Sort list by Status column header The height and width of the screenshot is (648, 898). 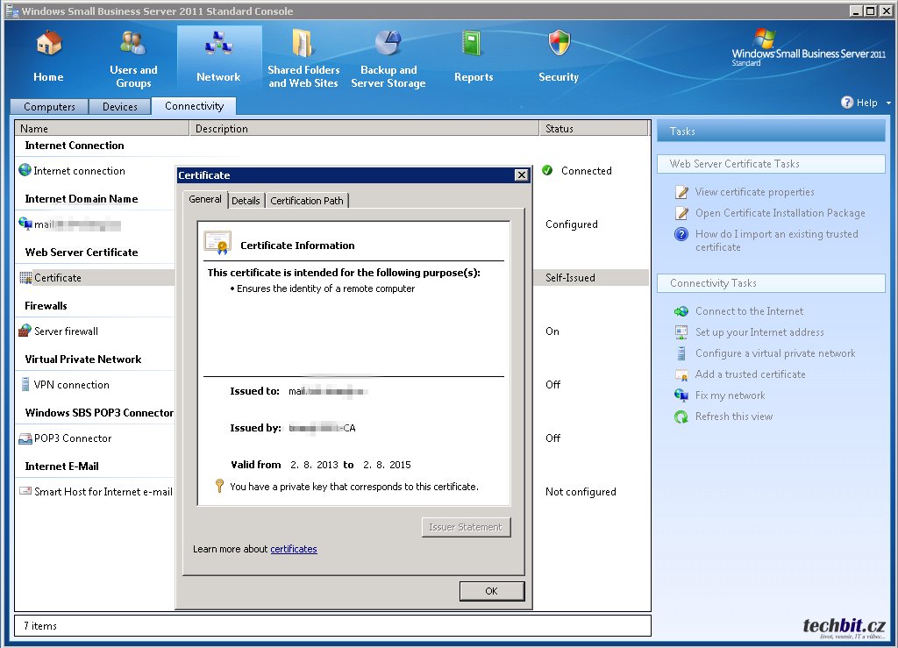click(x=594, y=129)
